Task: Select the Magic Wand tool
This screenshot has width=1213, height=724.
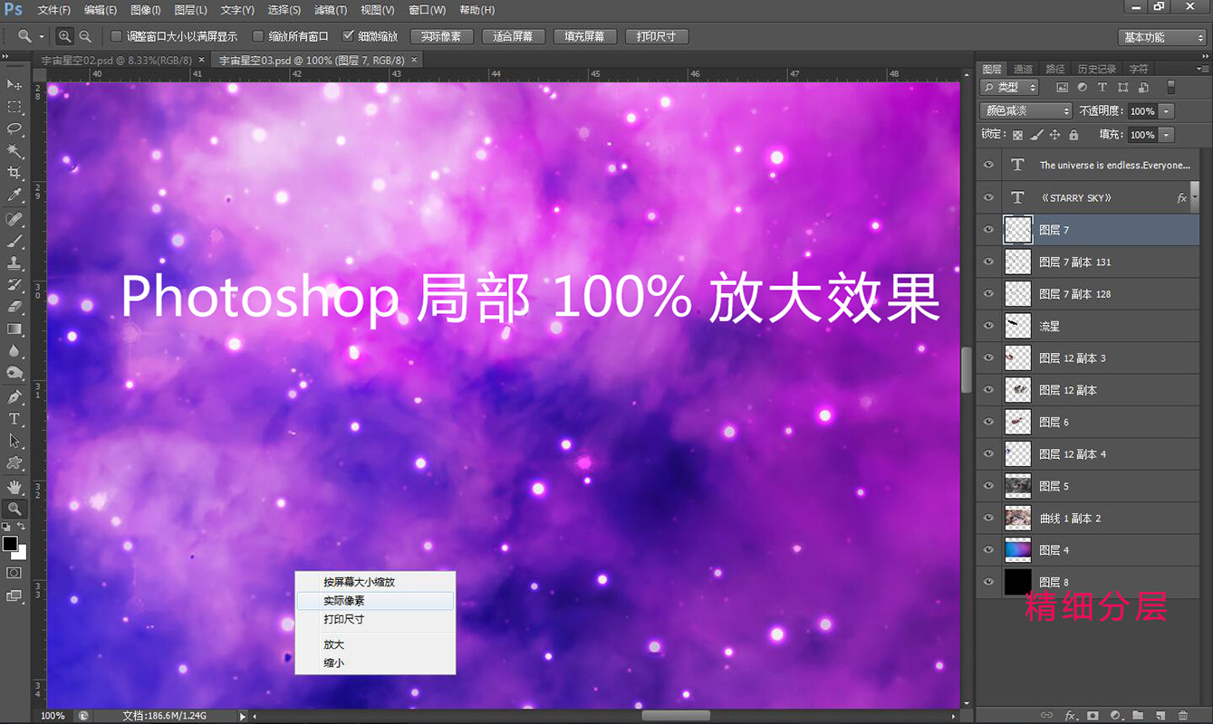Action: [14, 150]
